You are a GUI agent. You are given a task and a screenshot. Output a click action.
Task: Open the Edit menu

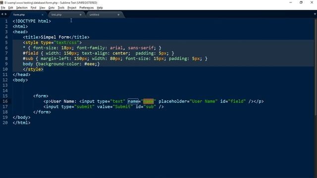[11, 8]
